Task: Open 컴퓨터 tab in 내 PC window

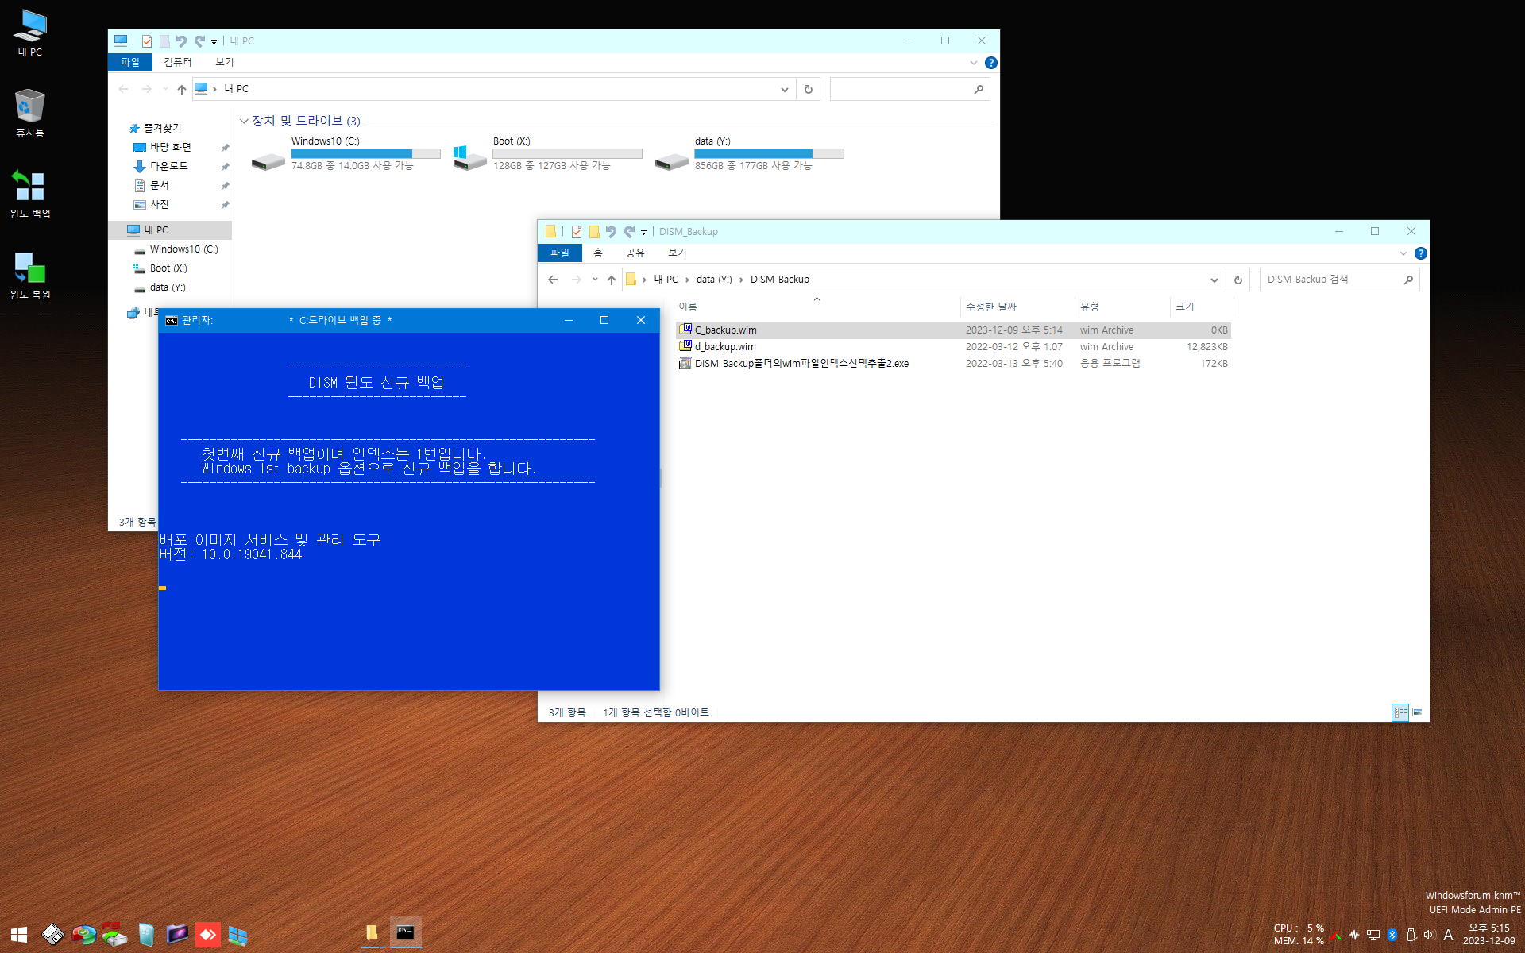Action: pos(178,62)
